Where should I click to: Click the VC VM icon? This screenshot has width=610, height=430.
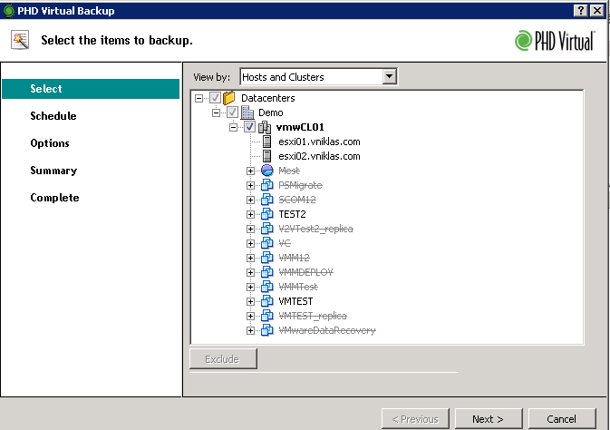(x=266, y=243)
